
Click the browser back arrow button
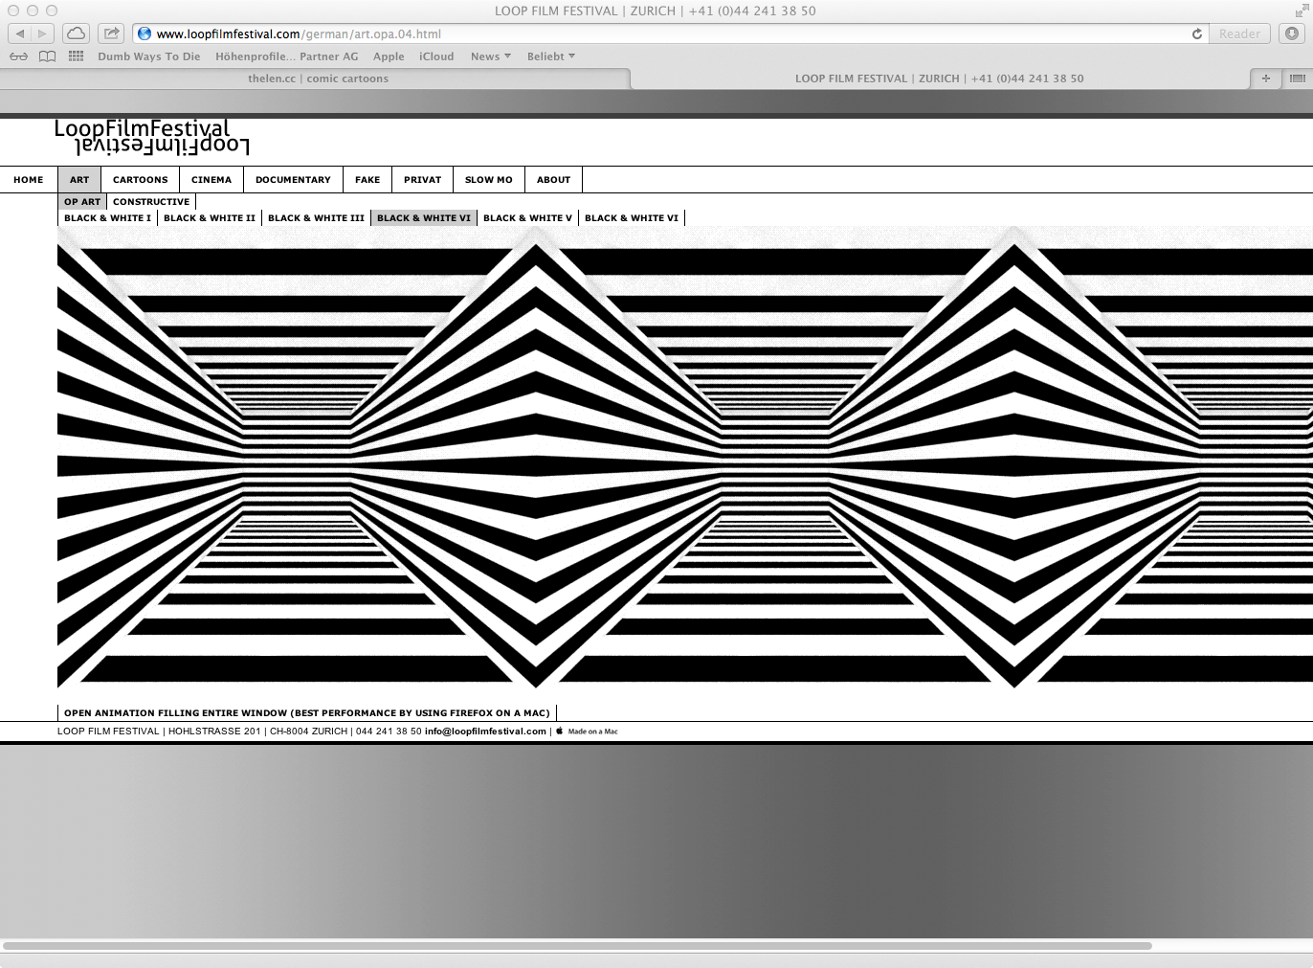pos(20,34)
